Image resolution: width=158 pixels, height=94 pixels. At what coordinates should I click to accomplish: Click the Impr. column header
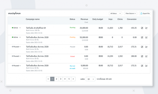click(111, 19)
